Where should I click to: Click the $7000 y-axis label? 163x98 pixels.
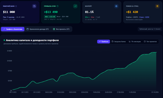[10, 71]
